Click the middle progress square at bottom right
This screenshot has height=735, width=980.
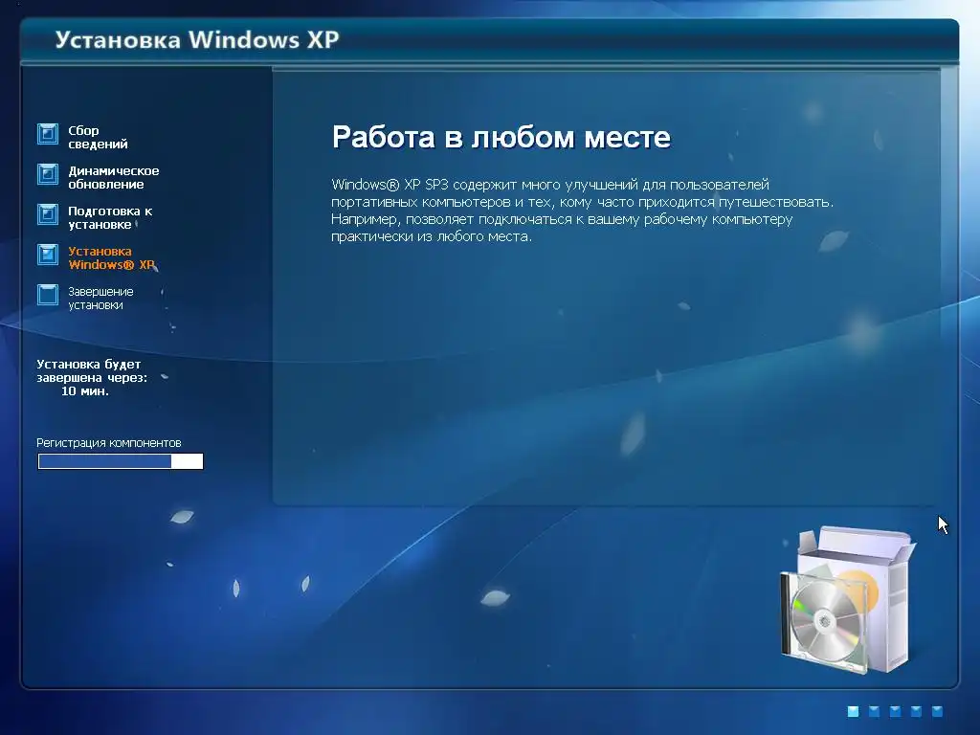895,711
